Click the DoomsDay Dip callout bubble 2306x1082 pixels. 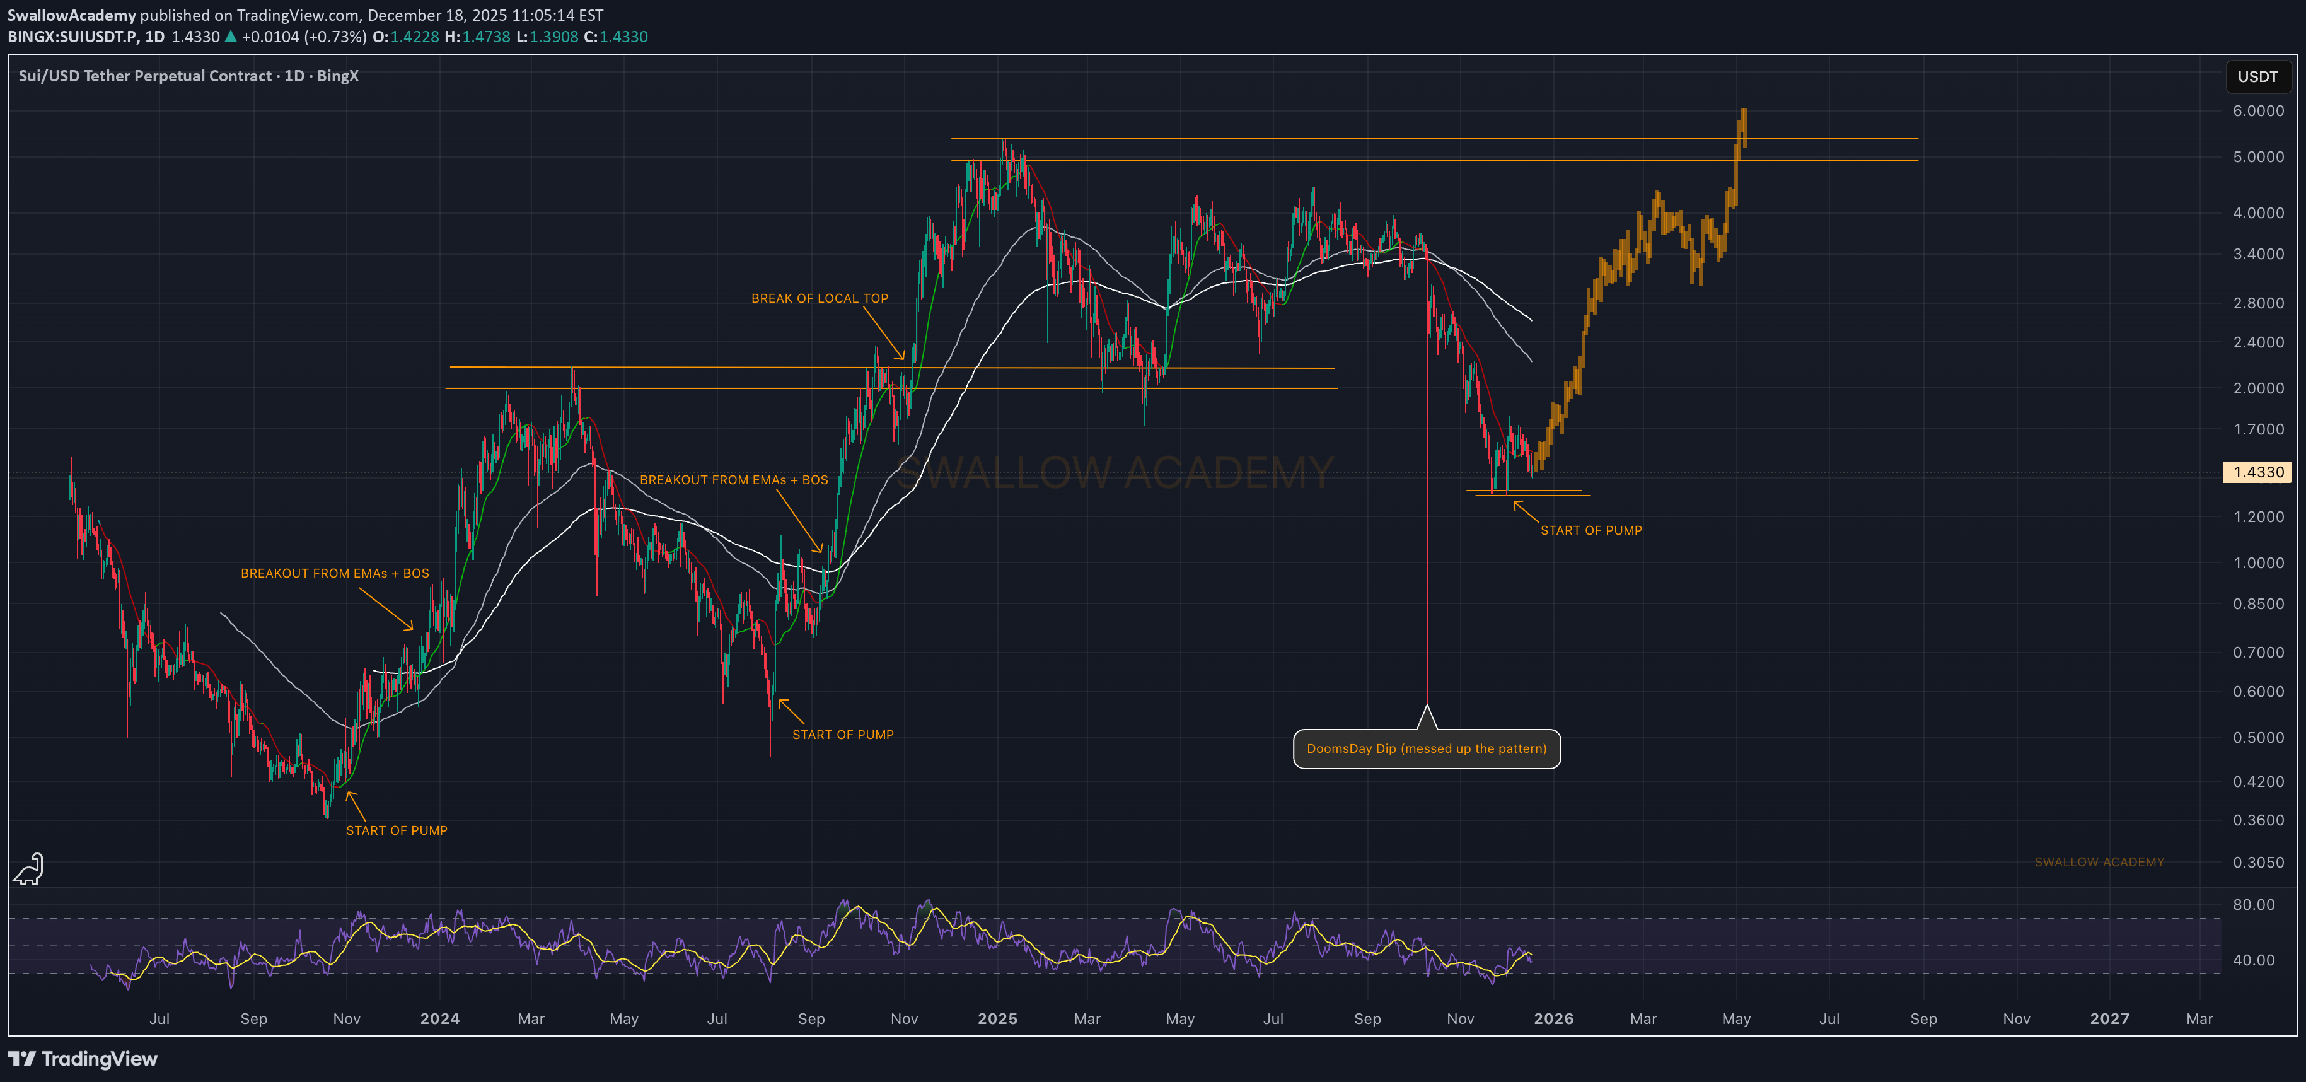pos(1426,749)
